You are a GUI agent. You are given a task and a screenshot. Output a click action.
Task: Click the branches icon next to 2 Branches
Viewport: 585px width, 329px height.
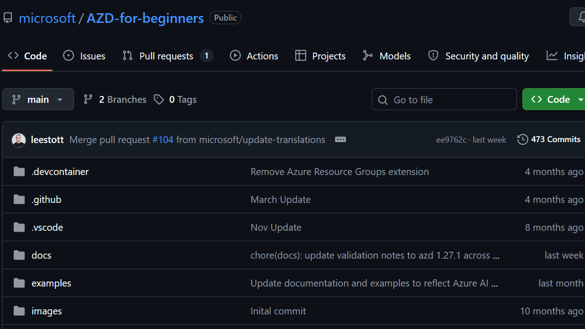(x=88, y=100)
